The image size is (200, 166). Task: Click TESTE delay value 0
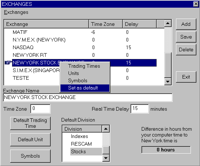point(127,78)
